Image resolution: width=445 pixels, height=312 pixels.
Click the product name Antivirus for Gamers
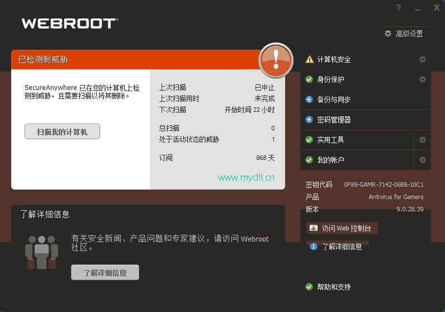click(396, 197)
